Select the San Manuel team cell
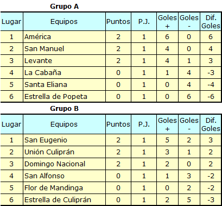This screenshot has width=222, height=206. (64, 49)
